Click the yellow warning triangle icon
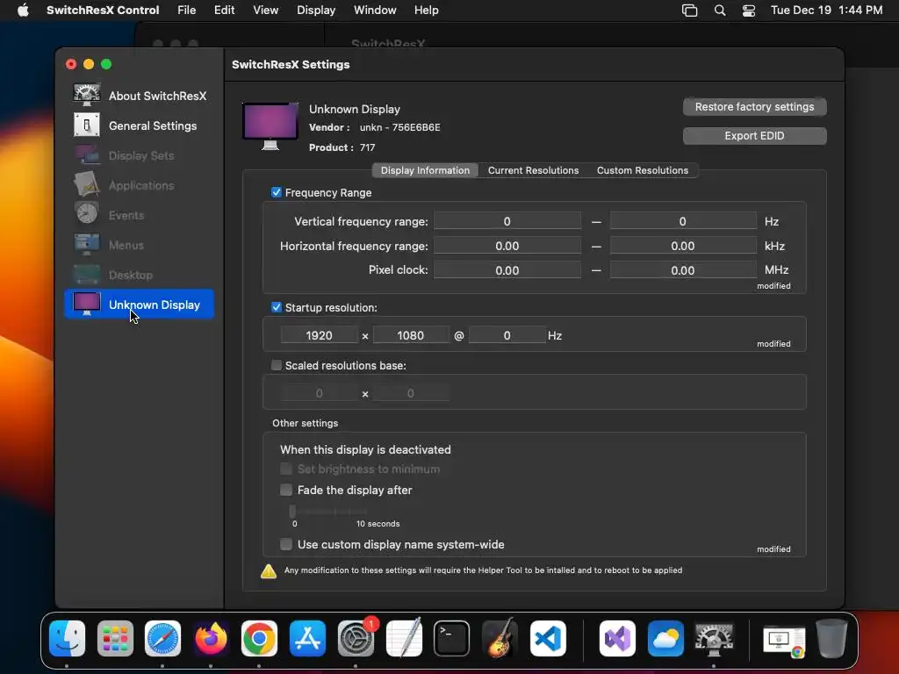The height and width of the screenshot is (674, 899). click(269, 570)
